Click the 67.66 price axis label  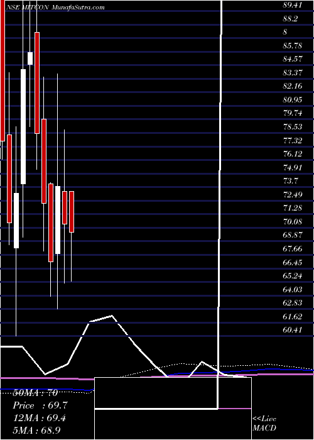pos(293,249)
